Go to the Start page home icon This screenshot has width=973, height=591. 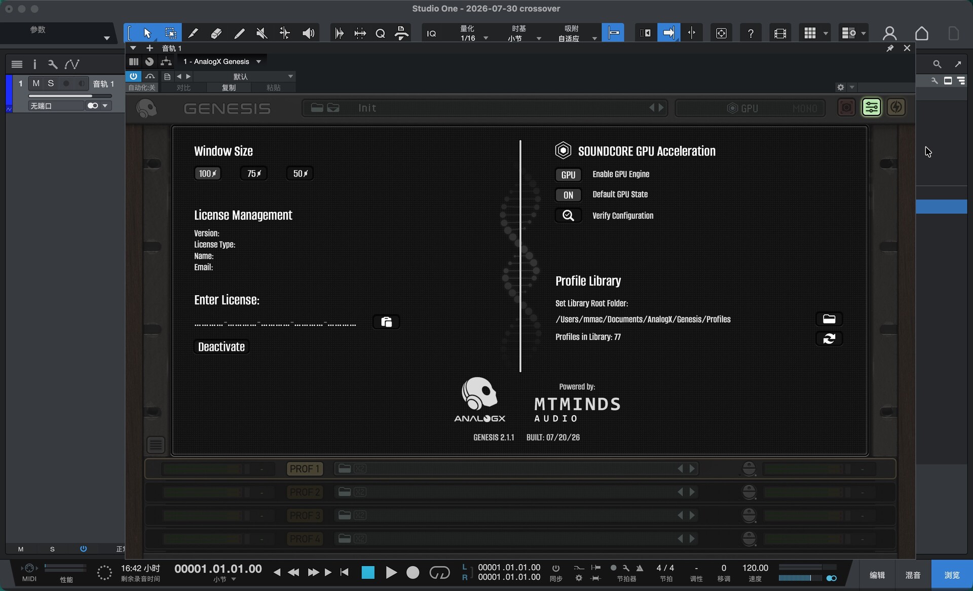(922, 33)
